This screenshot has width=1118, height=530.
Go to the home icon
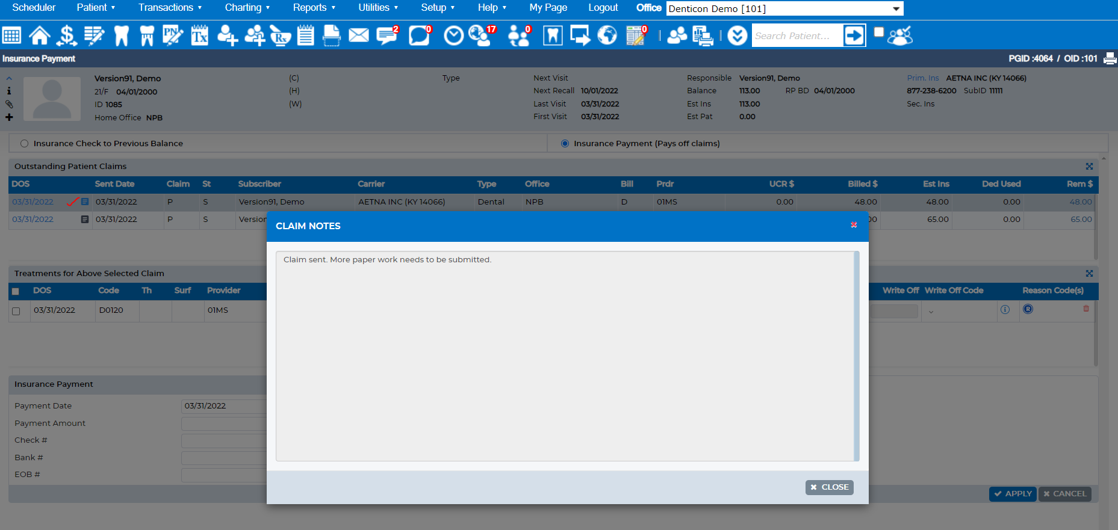click(x=40, y=35)
